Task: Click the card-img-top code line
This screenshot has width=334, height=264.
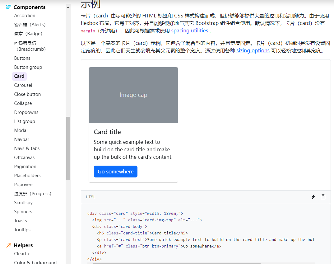Action: point(147,220)
